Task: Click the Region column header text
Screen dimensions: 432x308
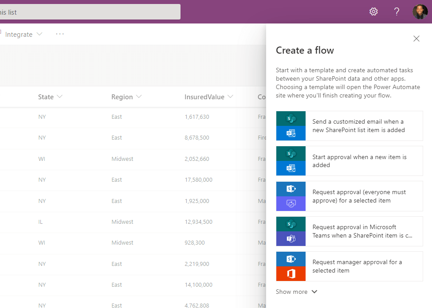Action: point(122,97)
